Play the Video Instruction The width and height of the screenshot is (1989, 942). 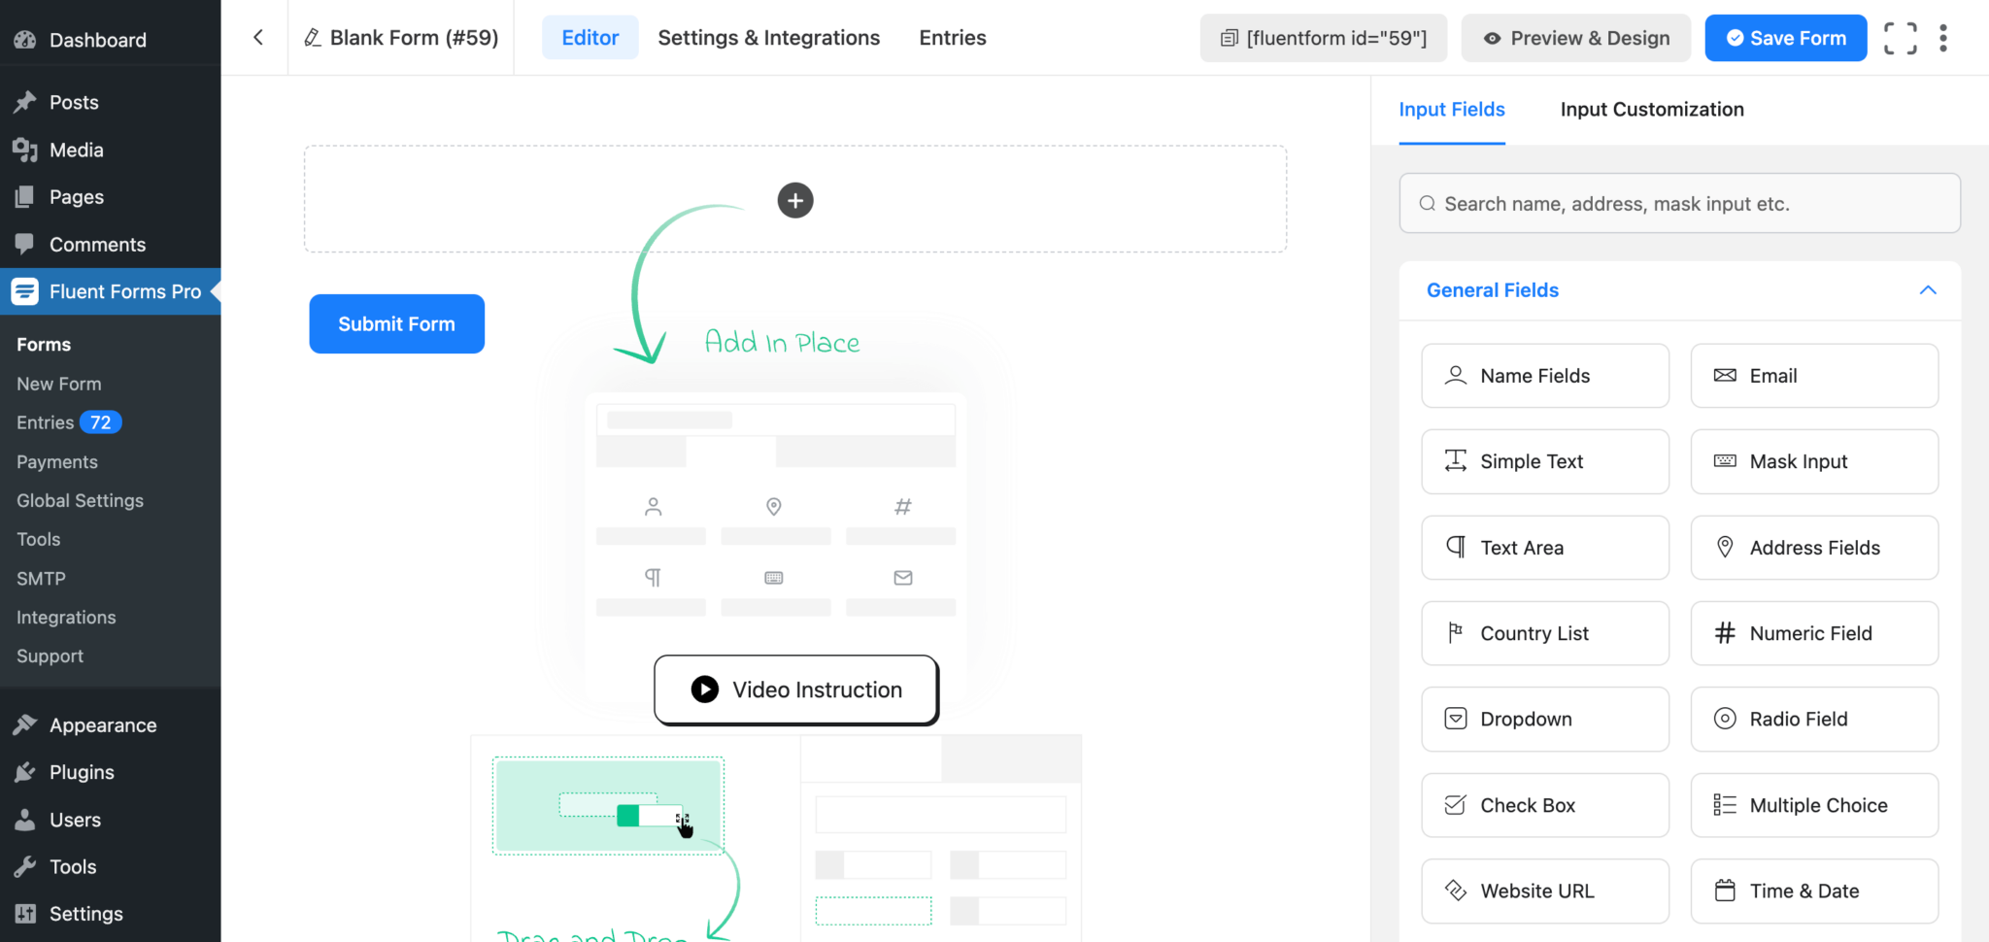pos(794,690)
